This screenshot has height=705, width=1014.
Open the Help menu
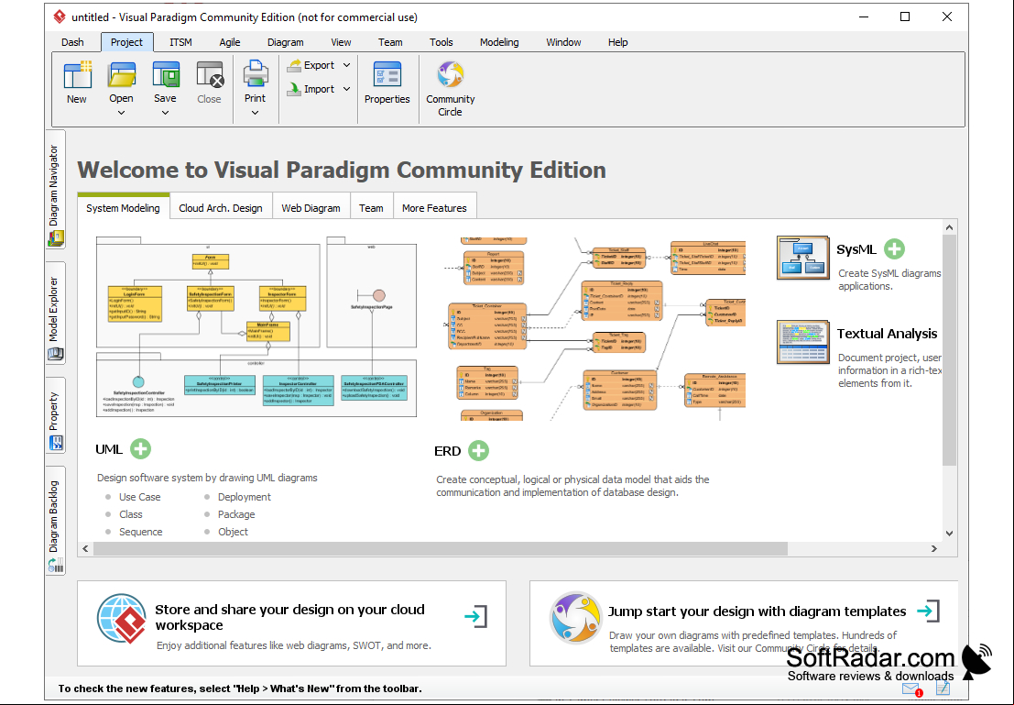click(617, 42)
